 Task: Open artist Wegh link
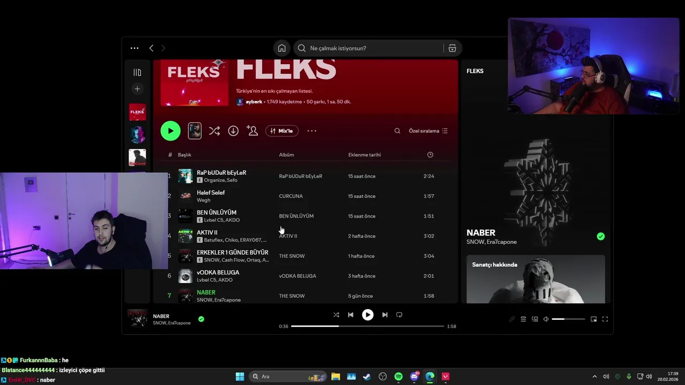tap(203, 201)
